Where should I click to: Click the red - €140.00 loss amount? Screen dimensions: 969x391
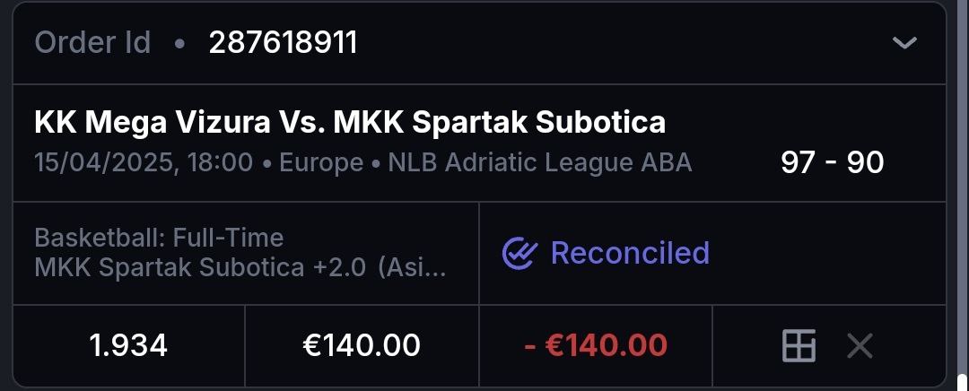(595, 345)
